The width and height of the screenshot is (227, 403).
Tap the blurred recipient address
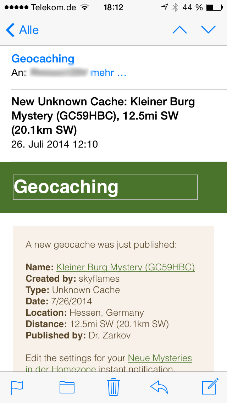(x=59, y=73)
